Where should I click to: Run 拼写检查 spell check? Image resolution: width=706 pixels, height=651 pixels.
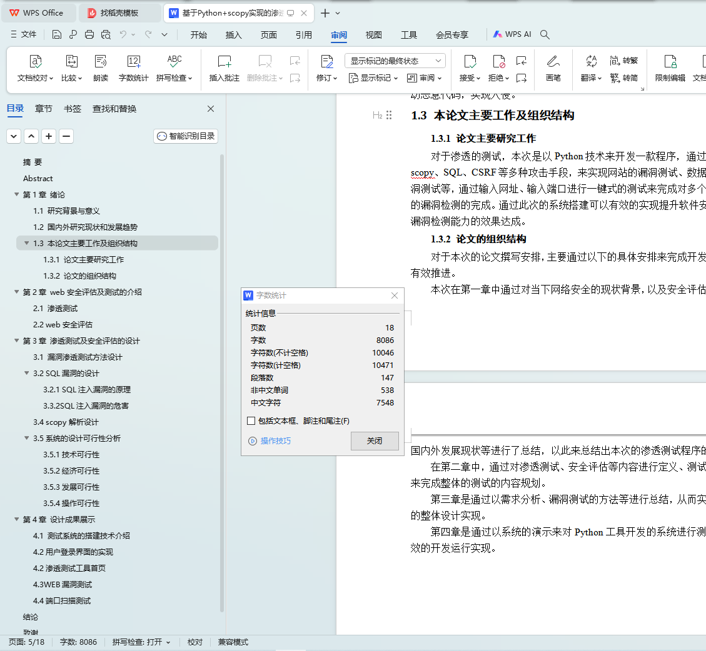[174, 68]
